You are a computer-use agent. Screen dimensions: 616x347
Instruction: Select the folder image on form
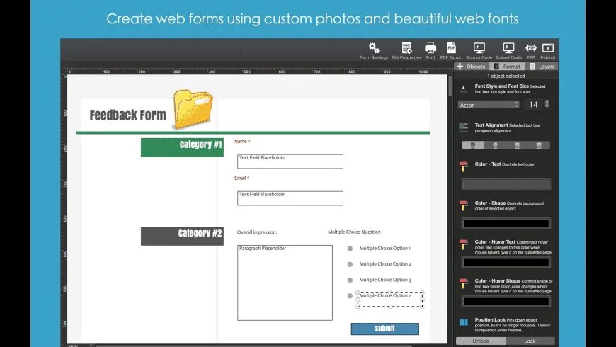pos(193,109)
